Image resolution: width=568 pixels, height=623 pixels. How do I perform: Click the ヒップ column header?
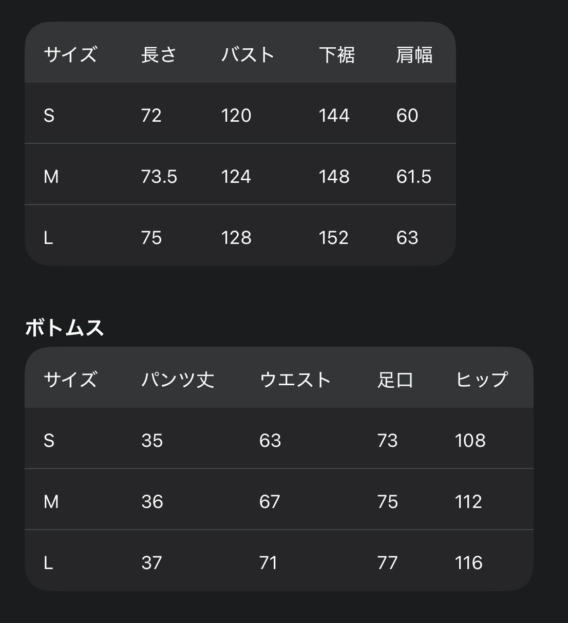coord(481,380)
